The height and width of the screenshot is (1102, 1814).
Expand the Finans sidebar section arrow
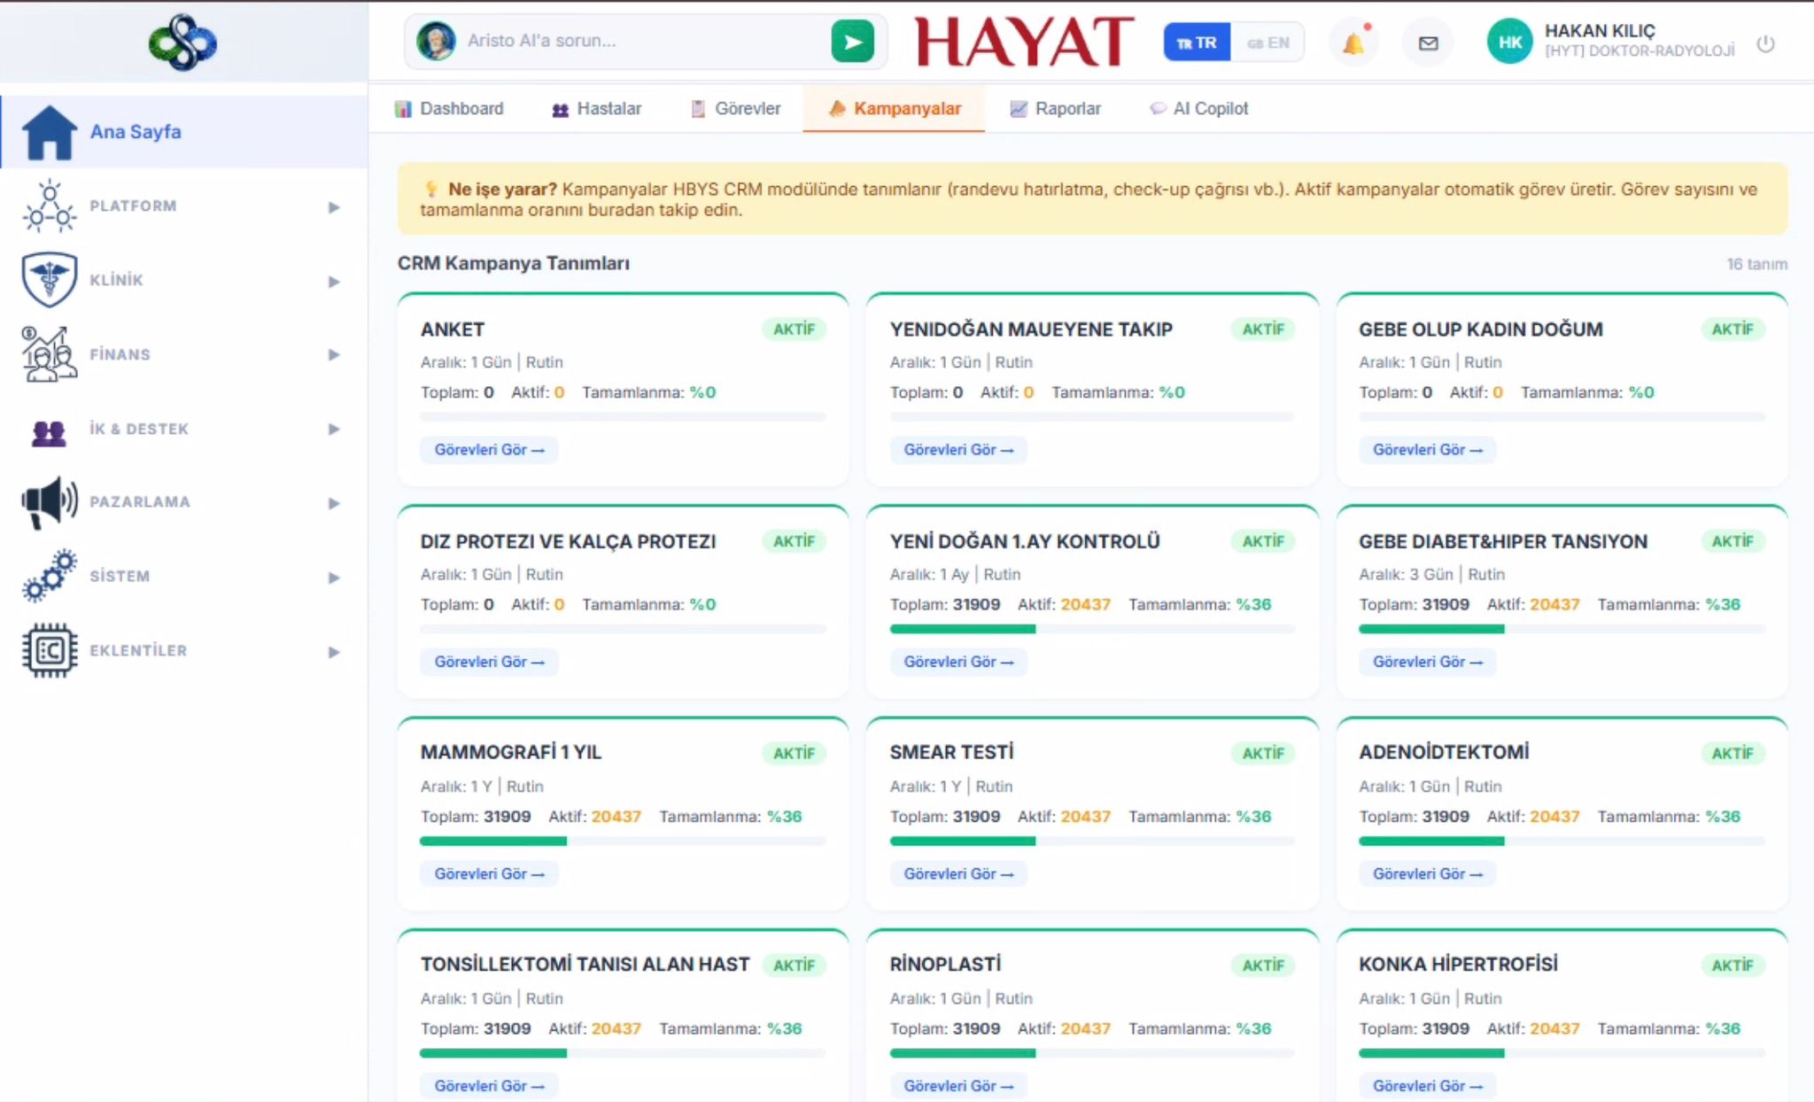point(334,354)
